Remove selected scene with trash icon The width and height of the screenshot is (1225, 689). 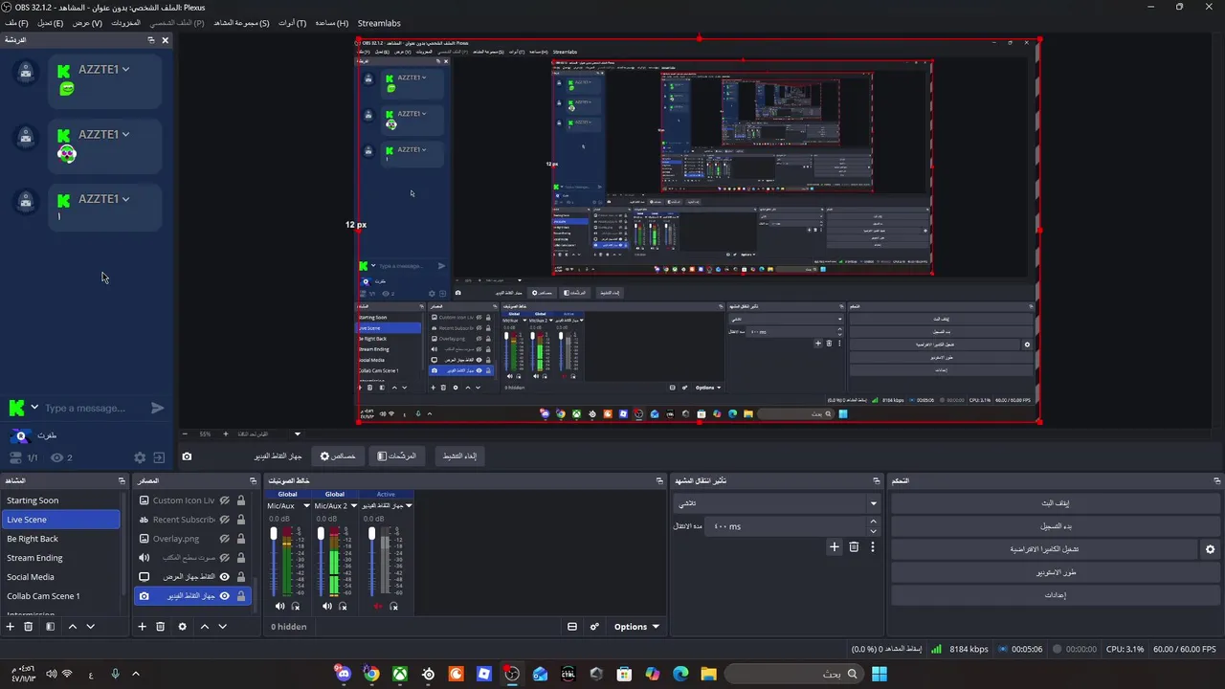pyautogui.click(x=29, y=627)
